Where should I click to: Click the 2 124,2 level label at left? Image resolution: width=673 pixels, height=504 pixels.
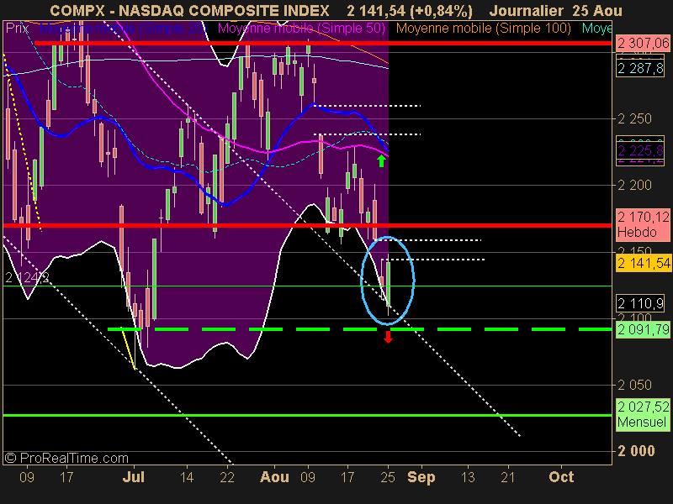click(27, 278)
